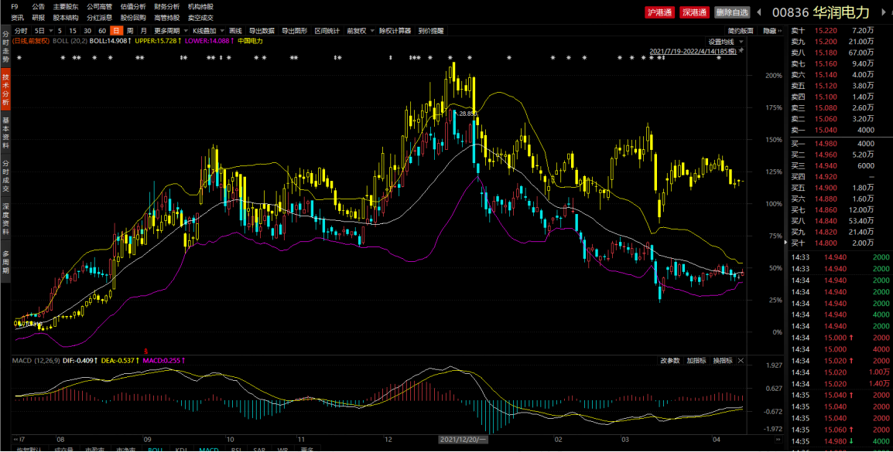Close the MACD indicator panel
Image resolution: width=893 pixels, height=452 pixels.
click(x=741, y=361)
